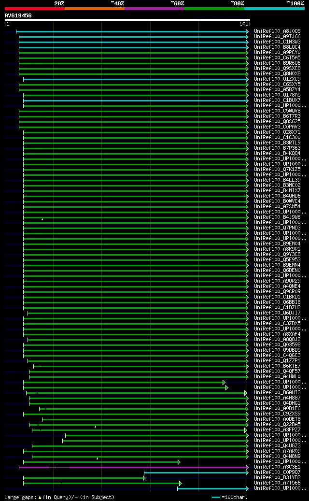The width and height of the screenshot is (309, 501).
Task: Select the UniRef100_A8XAF4 label
Action: 277,334
